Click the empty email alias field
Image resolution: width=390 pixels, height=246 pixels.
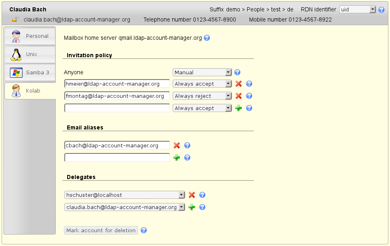point(117,158)
